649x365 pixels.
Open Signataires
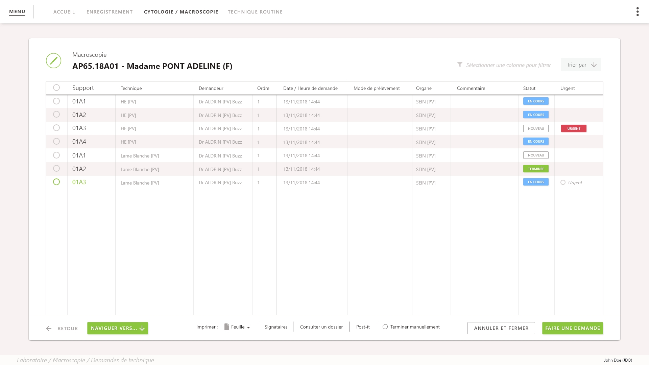276,327
